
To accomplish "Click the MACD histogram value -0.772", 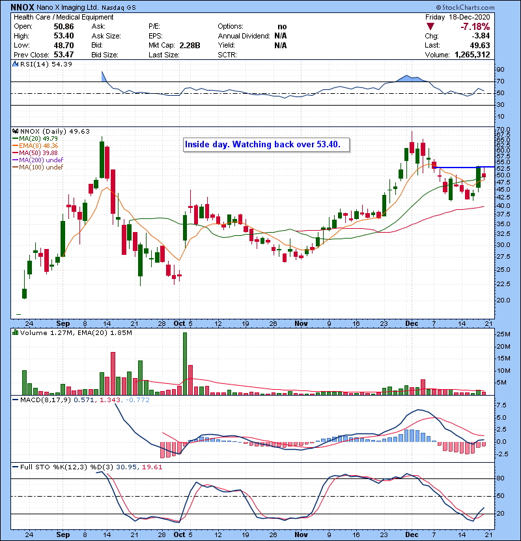I will (x=137, y=400).
